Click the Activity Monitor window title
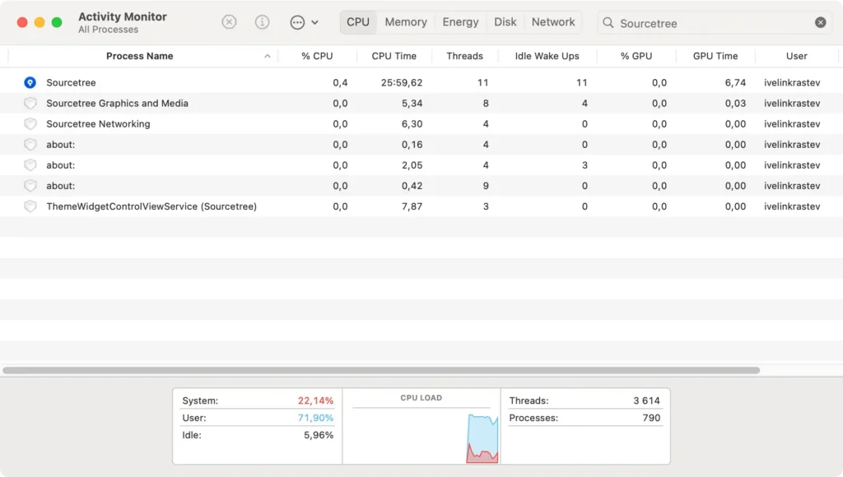This screenshot has height=477, width=843. tap(123, 16)
